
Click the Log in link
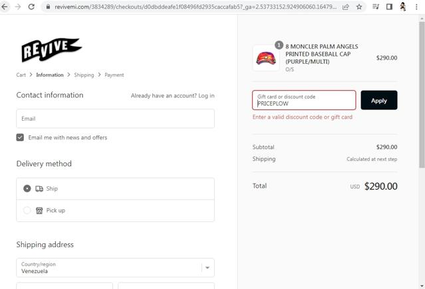coord(206,95)
